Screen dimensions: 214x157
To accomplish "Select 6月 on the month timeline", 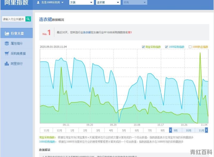I will pos(137,131).
